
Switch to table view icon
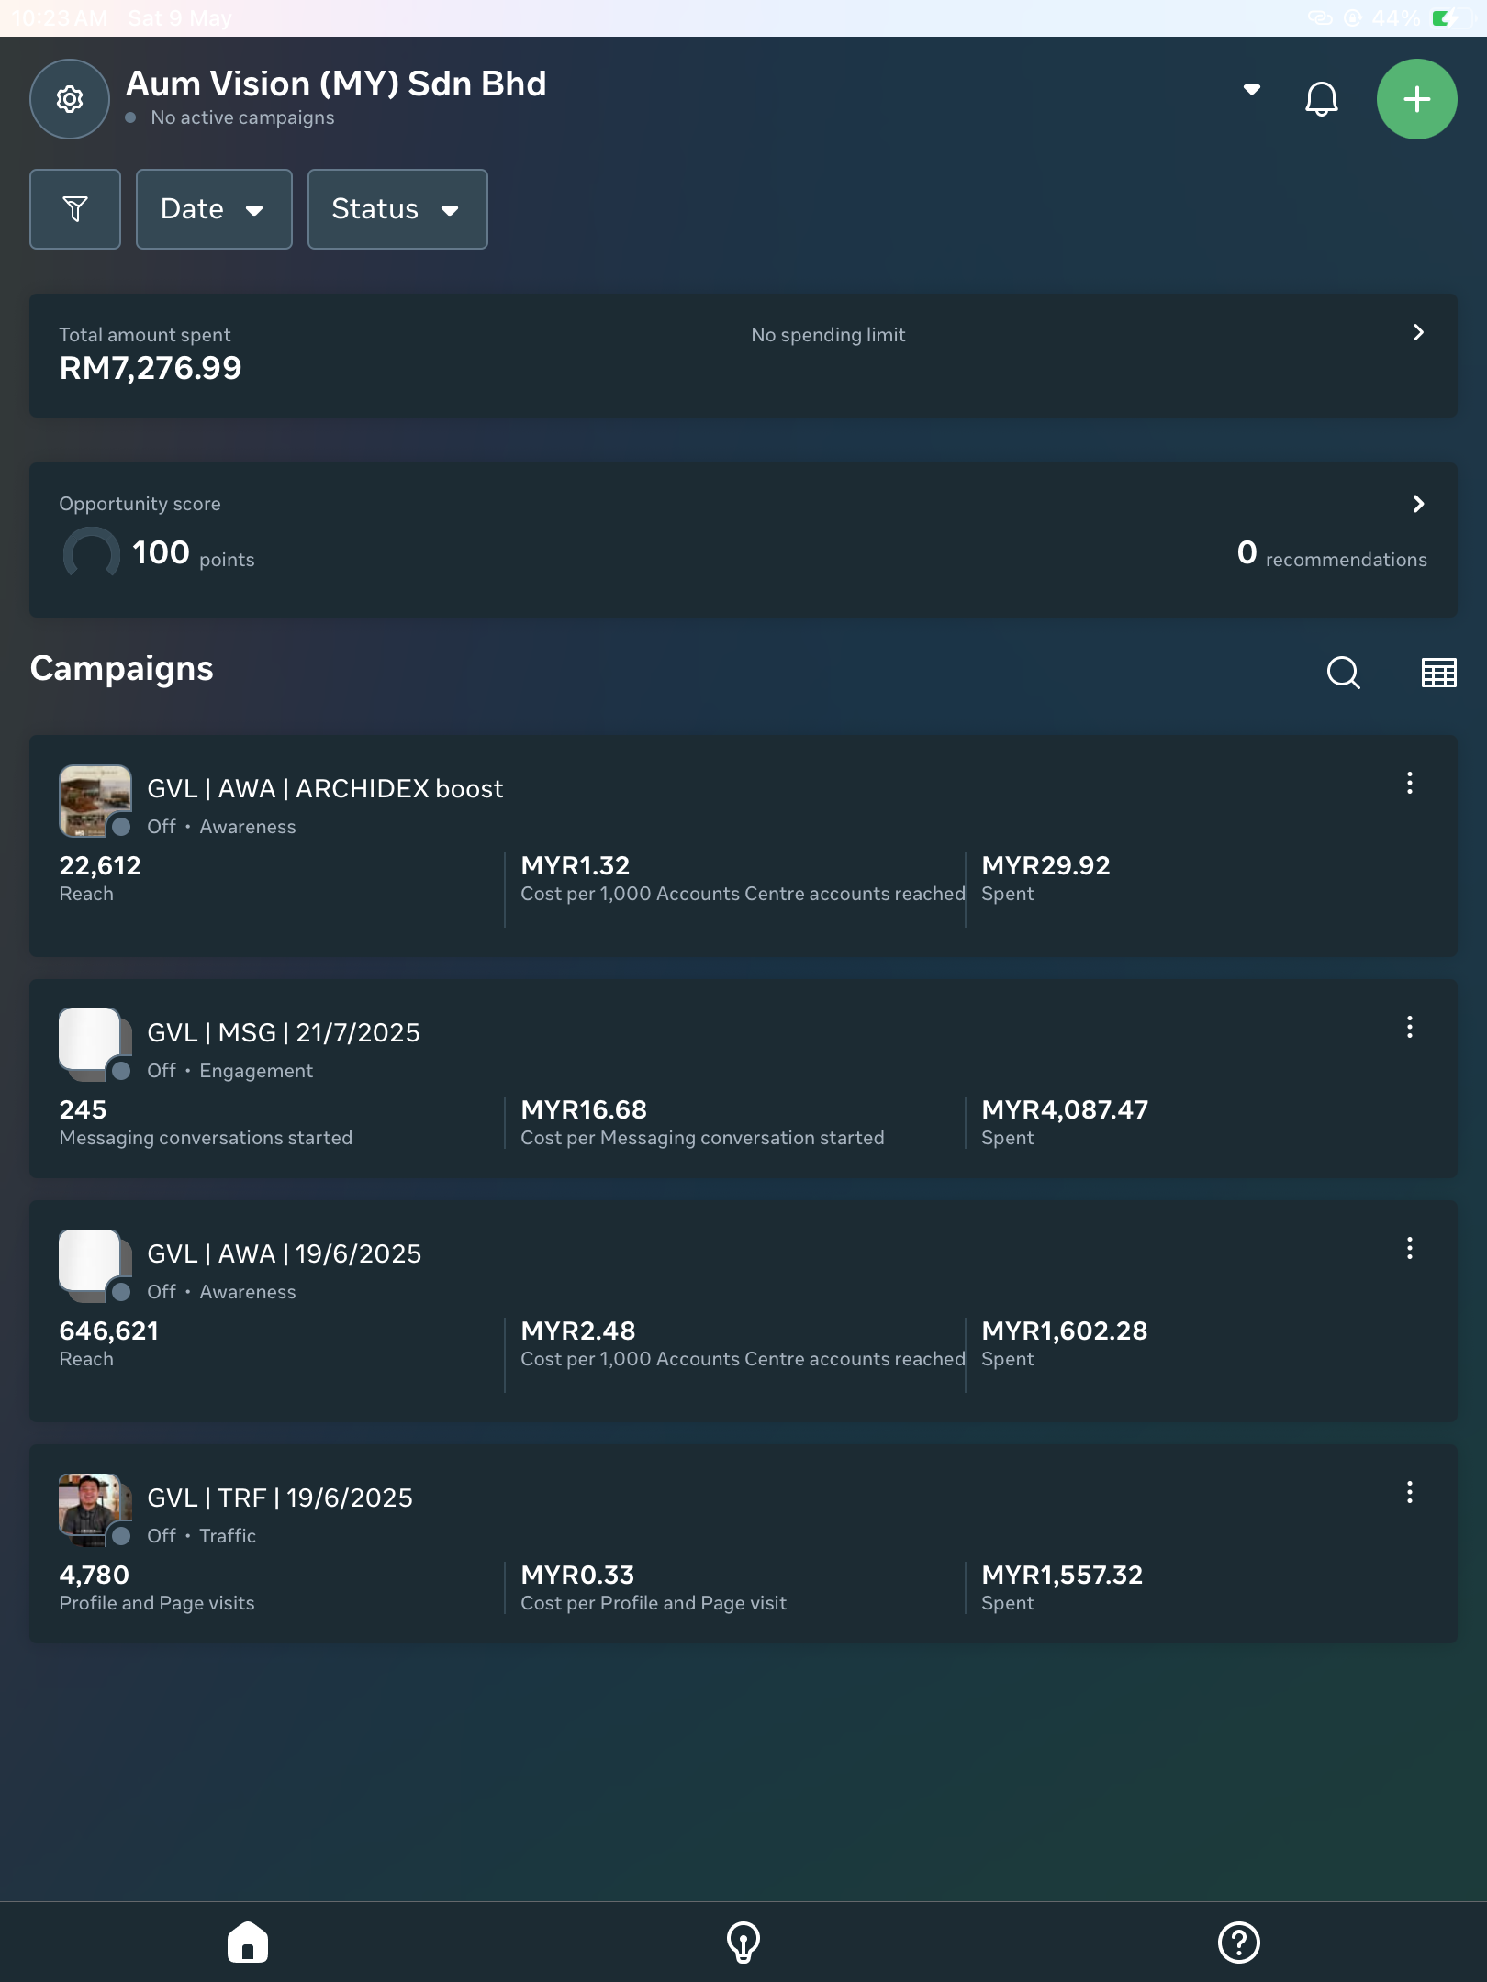click(x=1438, y=673)
